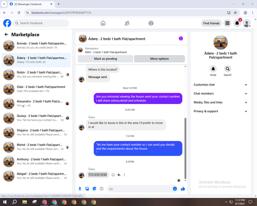React to the 773-639-9240 message
The image size is (257, 206).
pos(113,175)
